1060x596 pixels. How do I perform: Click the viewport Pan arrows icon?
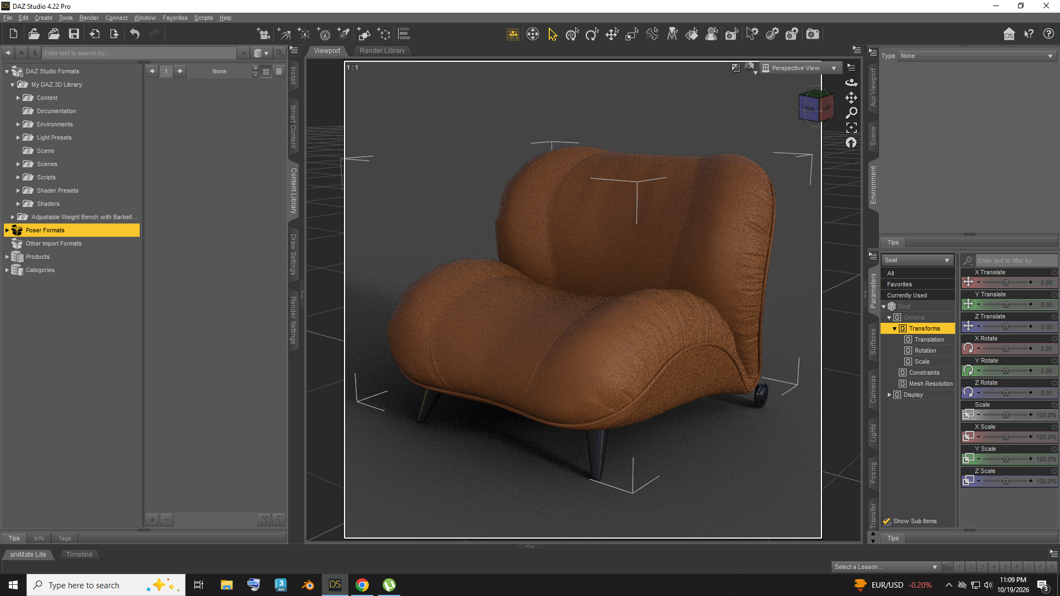[x=851, y=98]
